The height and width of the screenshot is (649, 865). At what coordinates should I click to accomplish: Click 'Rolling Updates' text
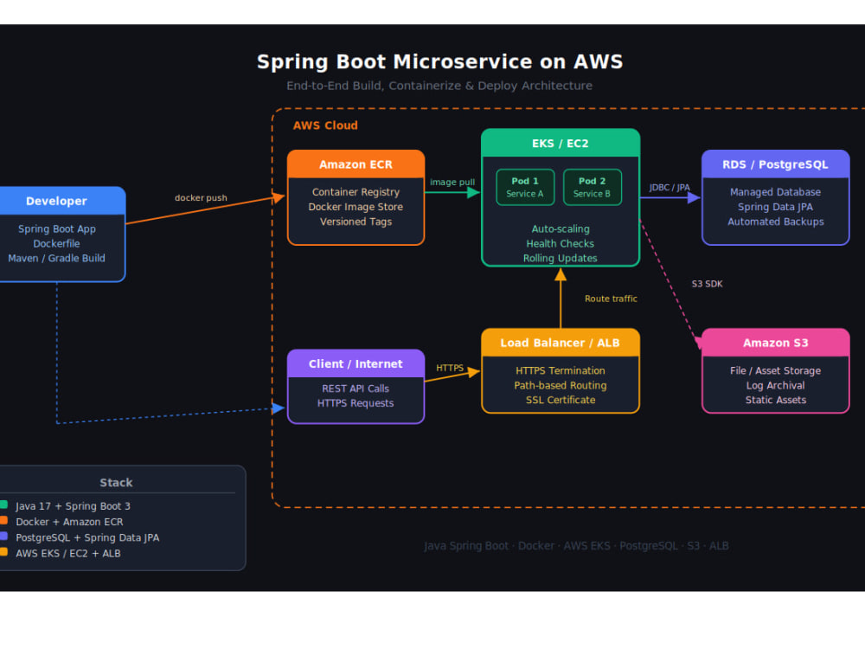(561, 258)
